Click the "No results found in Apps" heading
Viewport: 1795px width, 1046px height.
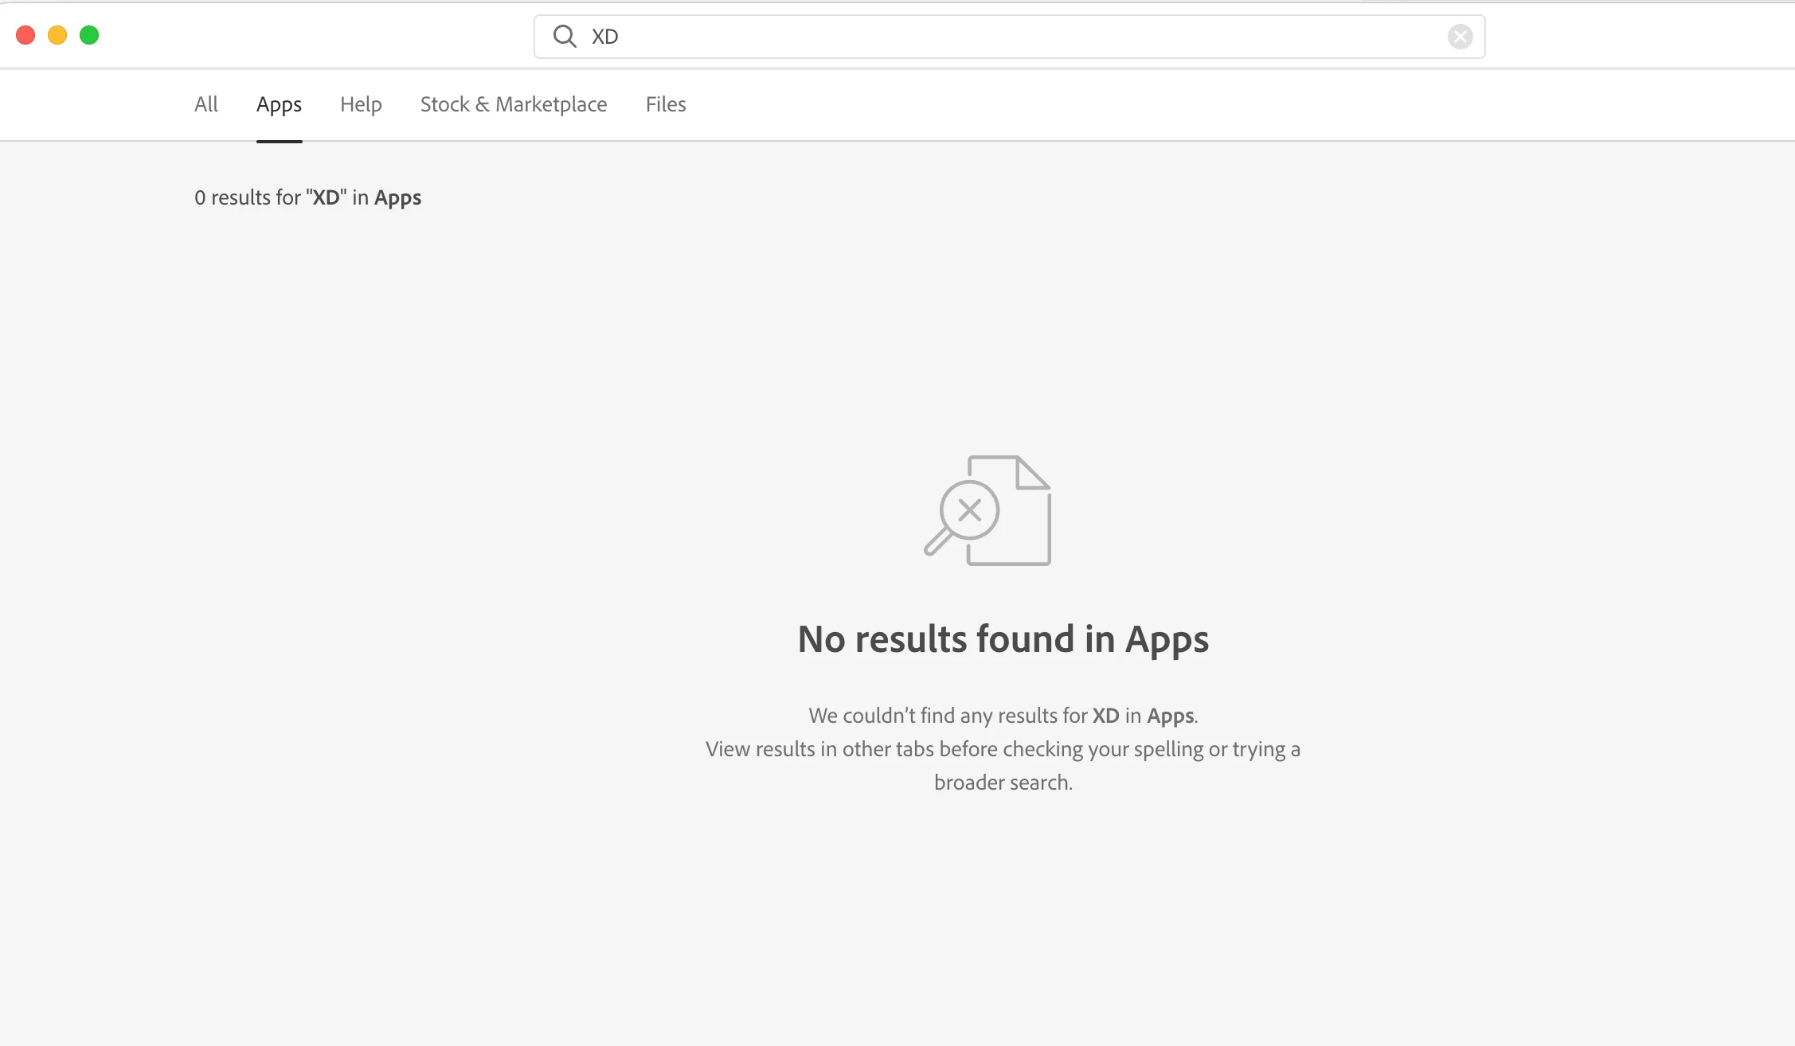click(x=1003, y=639)
